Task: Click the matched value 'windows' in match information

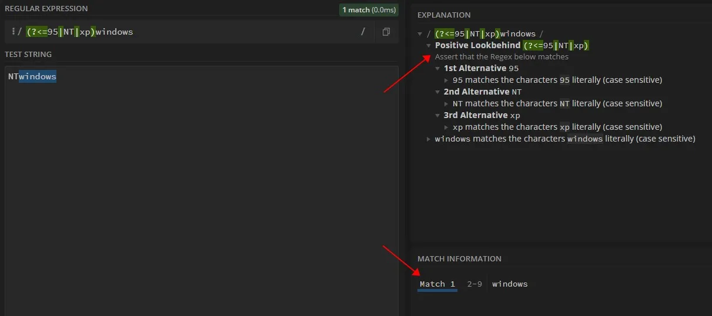Action: [x=510, y=284]
